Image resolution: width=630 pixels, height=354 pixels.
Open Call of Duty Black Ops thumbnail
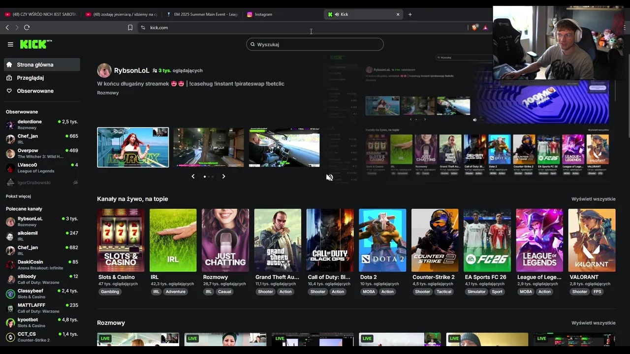pos(330,240)
